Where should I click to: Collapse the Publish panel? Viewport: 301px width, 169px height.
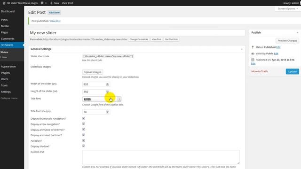[x=298, y=33]
